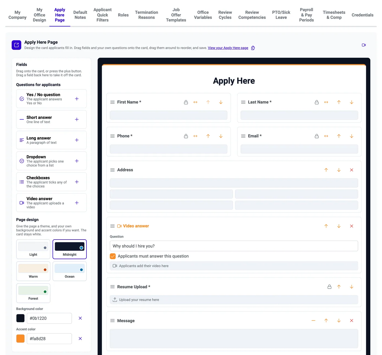Add a Dropdown question field

click(x=77, y=161)
